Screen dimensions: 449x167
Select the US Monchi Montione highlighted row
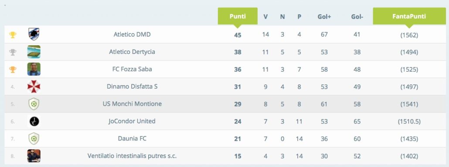225,104
